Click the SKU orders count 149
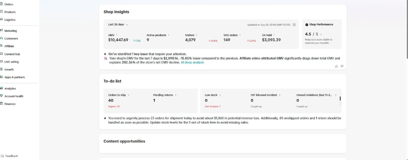408x160 pixels. (x=227, y=40)
